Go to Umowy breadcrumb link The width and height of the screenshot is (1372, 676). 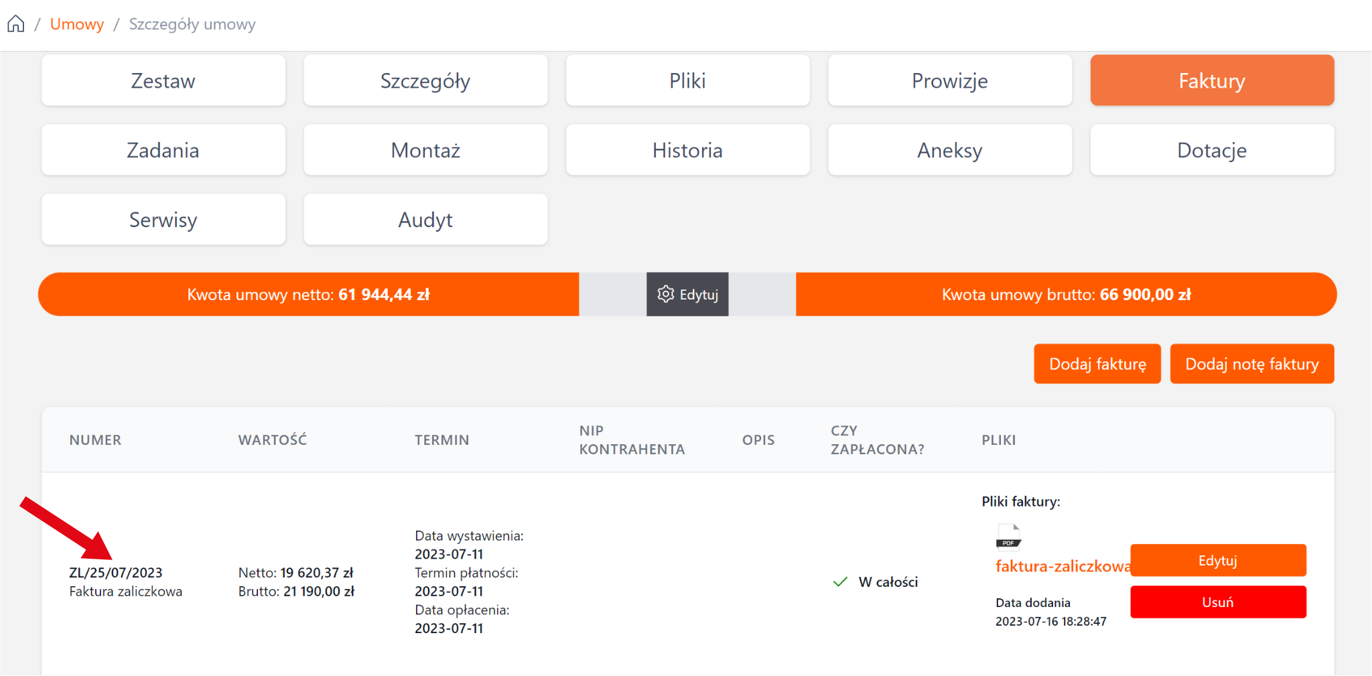(x=77, y=24)
